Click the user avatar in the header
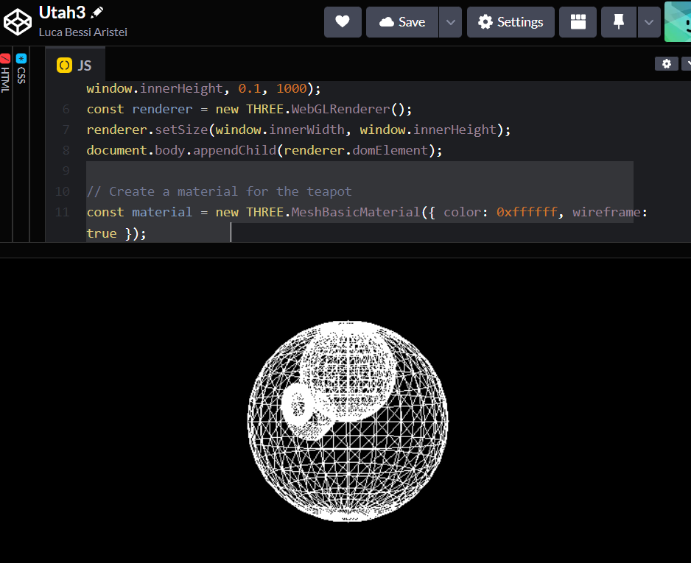Viewport: 691px width, 563px height. [679, 22]
